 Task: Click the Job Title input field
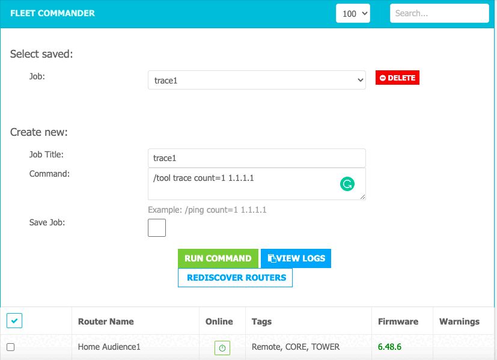257,158
